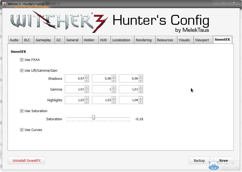242x172 pixels.
Task: Switch to the DLC tab
Action: tap(28, 40)
